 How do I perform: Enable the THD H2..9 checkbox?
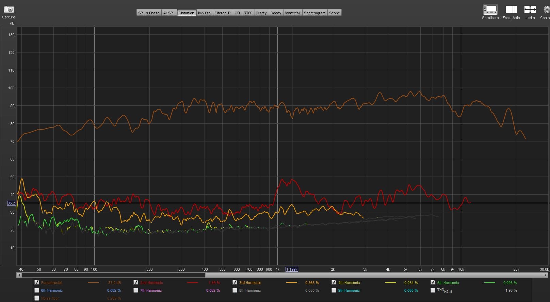433,290
